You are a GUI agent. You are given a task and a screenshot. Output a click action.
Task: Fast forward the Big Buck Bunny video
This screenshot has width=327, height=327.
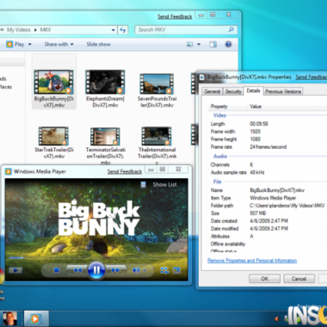point(115,270)
